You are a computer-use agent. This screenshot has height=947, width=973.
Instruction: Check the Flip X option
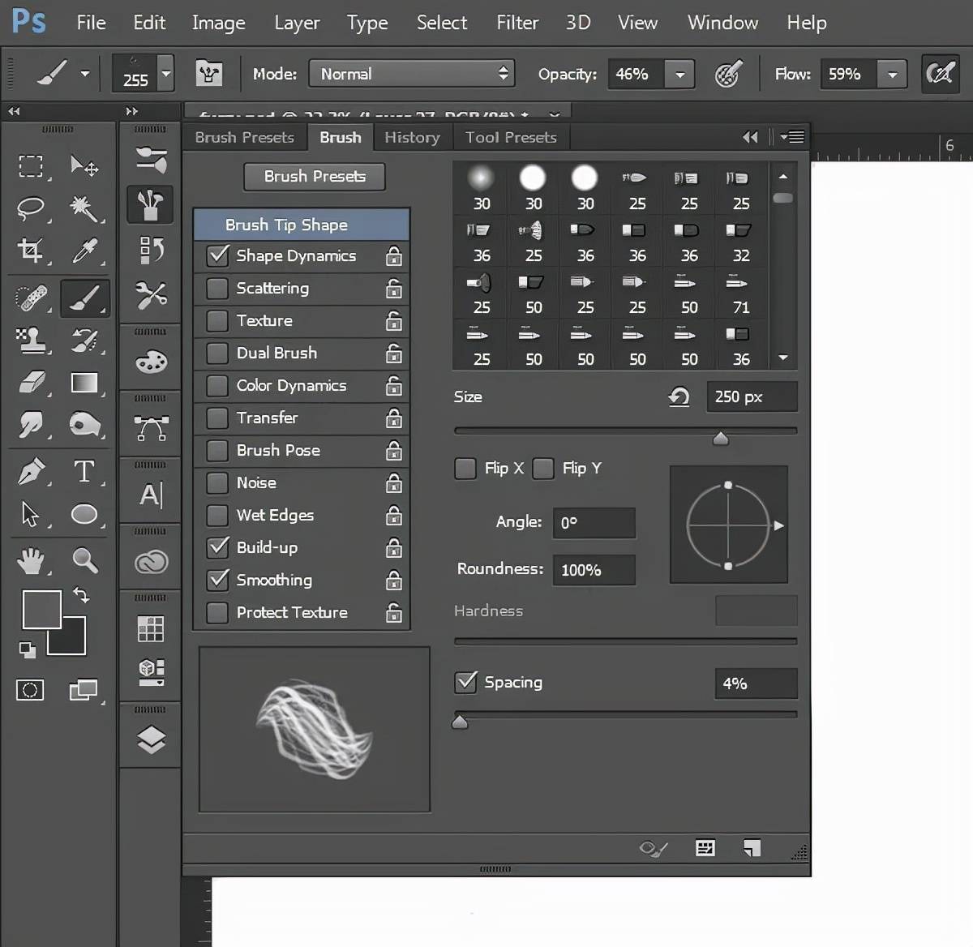click(465, 469)
